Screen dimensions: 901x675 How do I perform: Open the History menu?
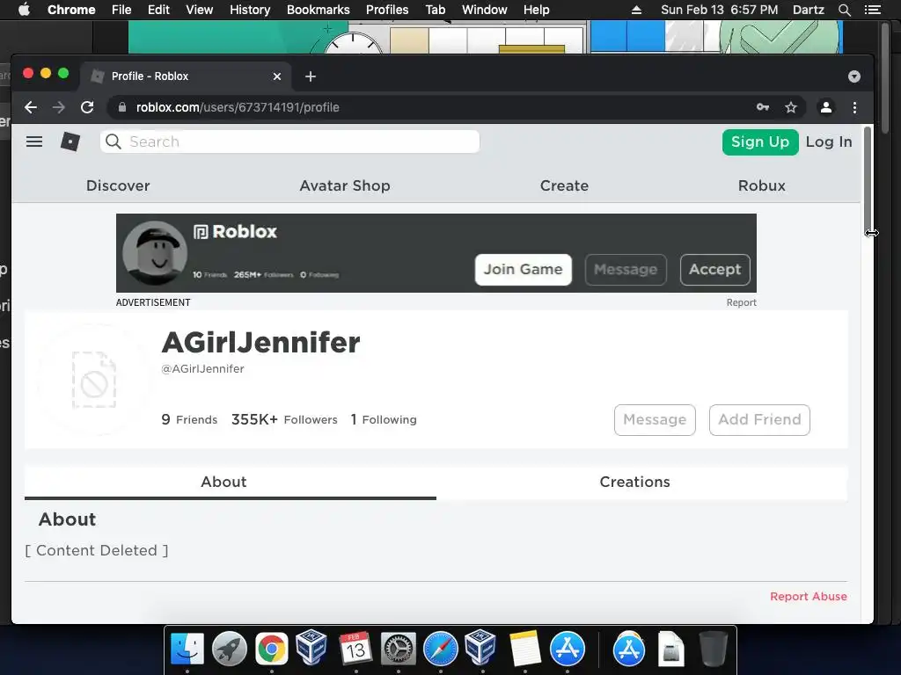tap(250, 10)
